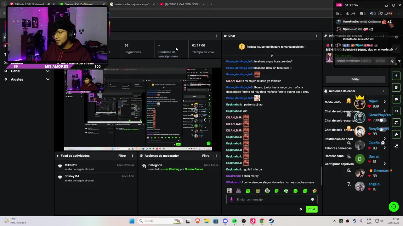Click the Windows taskbar Buscar search box
Image resolution: width=403 pixels, height=226 pixels.
tap(161, 221)
